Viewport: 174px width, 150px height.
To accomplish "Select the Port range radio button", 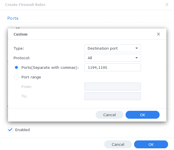I will pyautogui.click(x=16, y=77).
